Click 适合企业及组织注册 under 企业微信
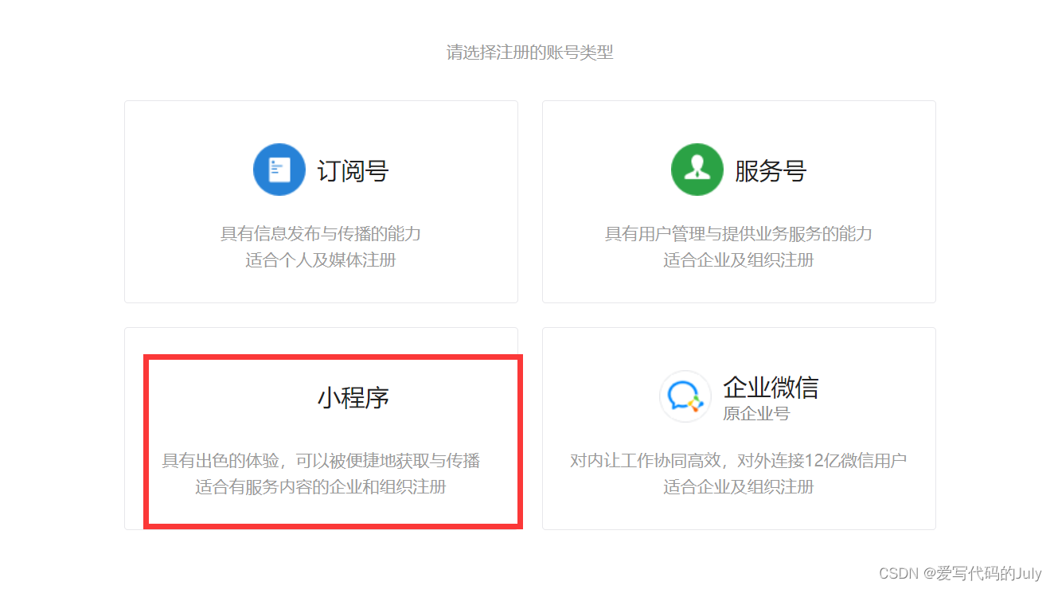 pos(739,486)
